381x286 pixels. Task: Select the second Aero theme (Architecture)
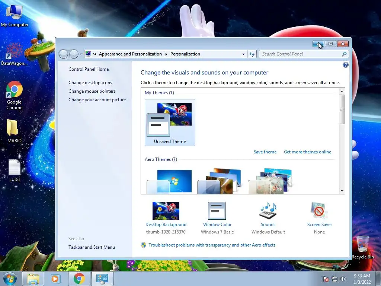220,181
